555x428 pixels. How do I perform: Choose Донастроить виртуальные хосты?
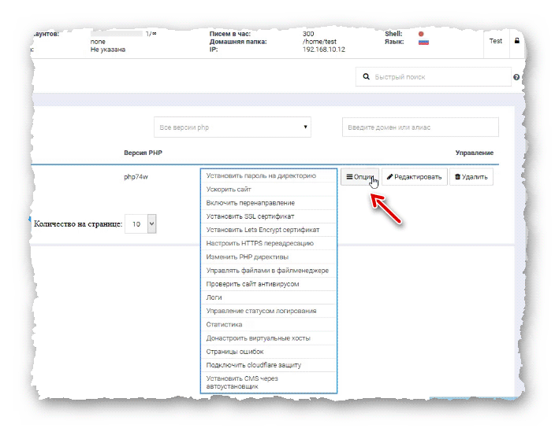[x=268, y=338]
